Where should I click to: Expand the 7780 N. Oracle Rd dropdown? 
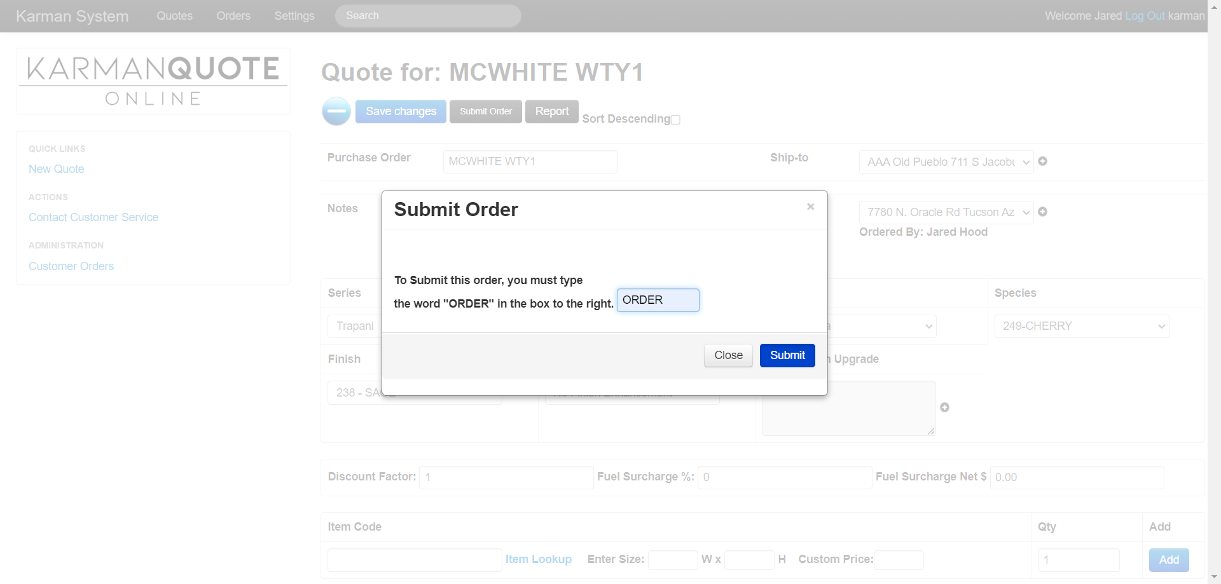coord(946,212)
